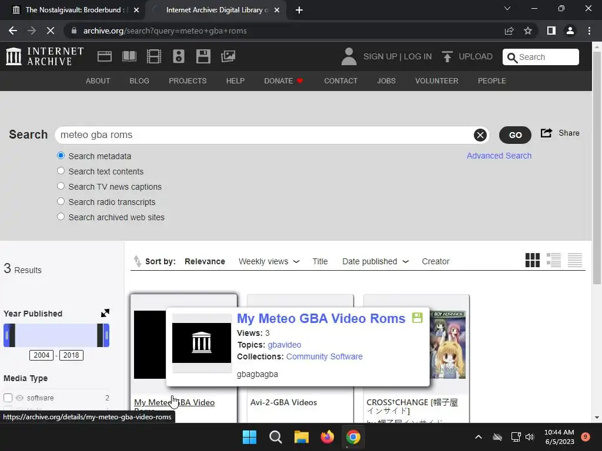Open My Meteo GBA Video Roms title

tap(321, 318)
